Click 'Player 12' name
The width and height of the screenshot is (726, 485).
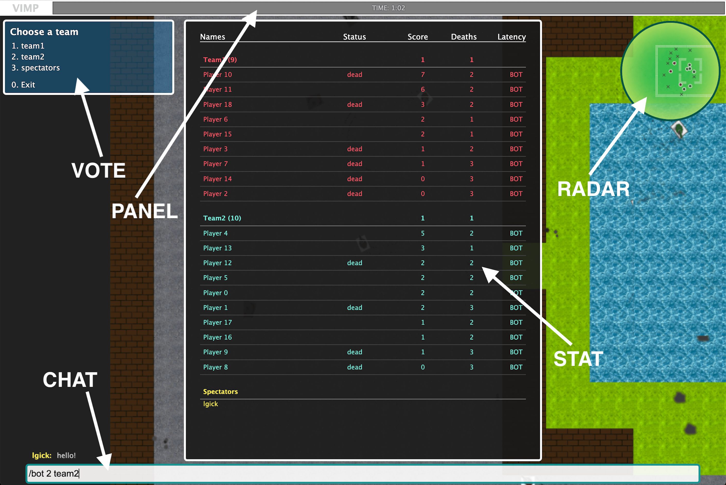tap(218, 263)
